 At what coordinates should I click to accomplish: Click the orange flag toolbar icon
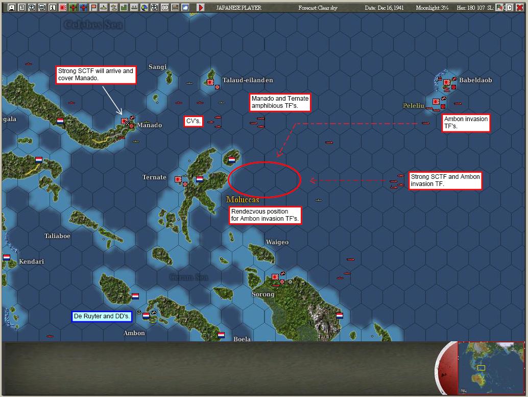[x=93, y=8]
